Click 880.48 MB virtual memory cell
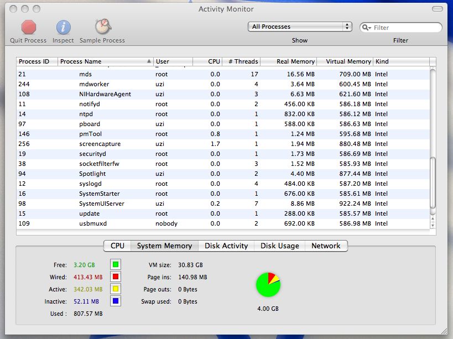Viewport: 453px width, 339px height. pos(355,144)
